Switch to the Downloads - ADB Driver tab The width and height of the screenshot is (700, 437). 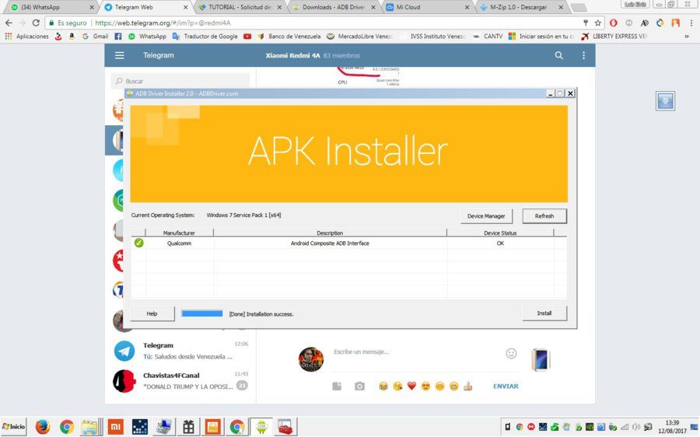click(x=334, y=7)
